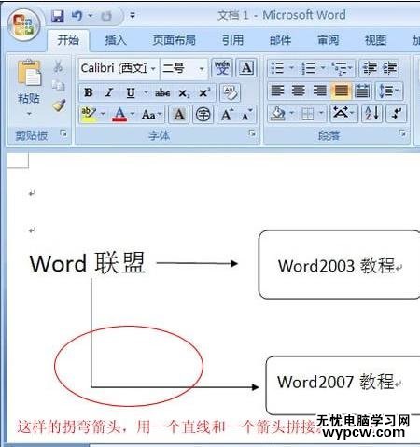
Task: Open the 页面布局 ribbon tab
Action: point(174,40)
